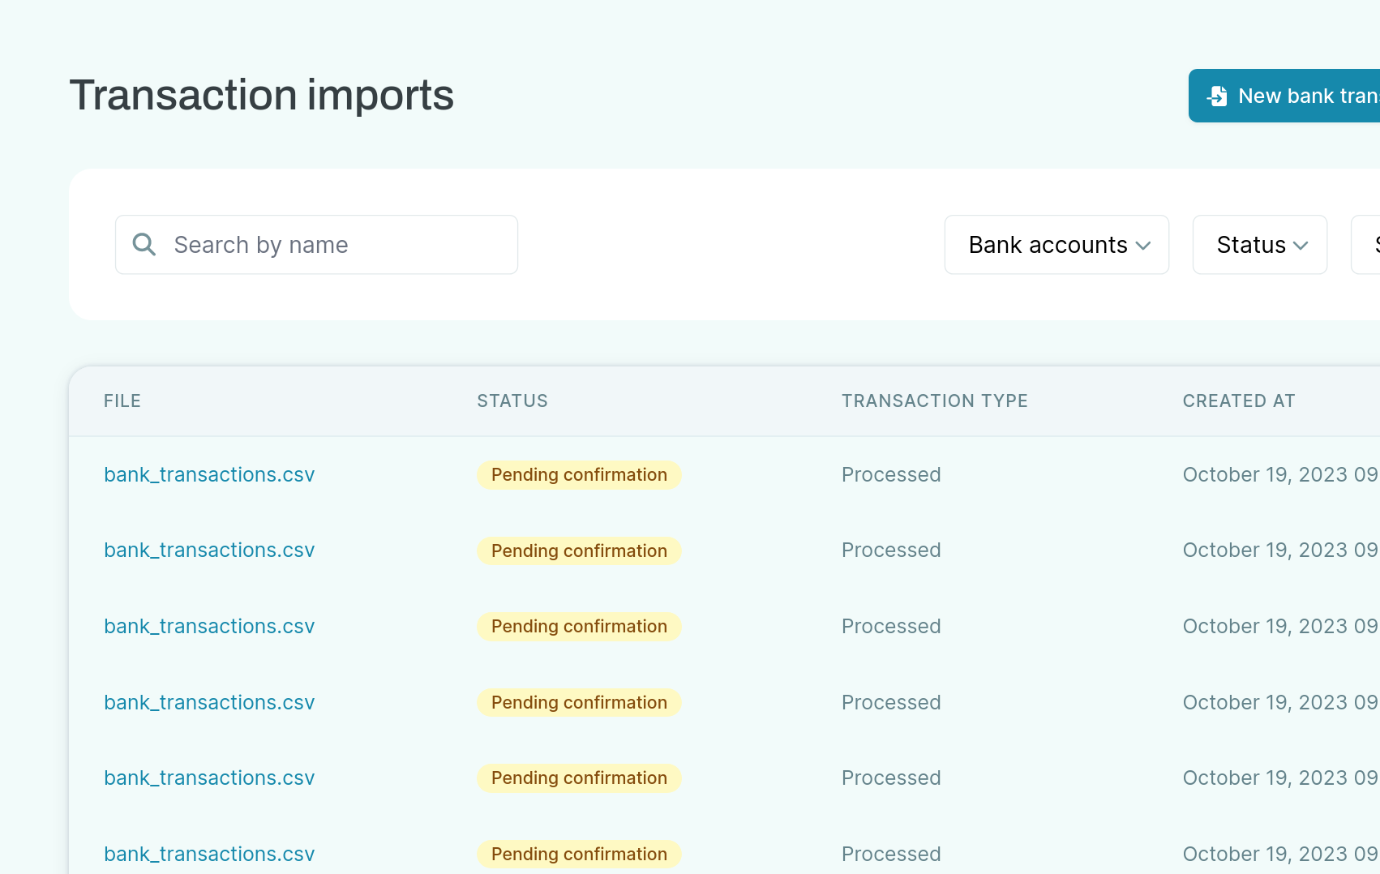Image resolution: width=1380 pixels, height=874 pixels.
Task: Click the Pending confirmation badge on the first row
Action: pos(578,474)
